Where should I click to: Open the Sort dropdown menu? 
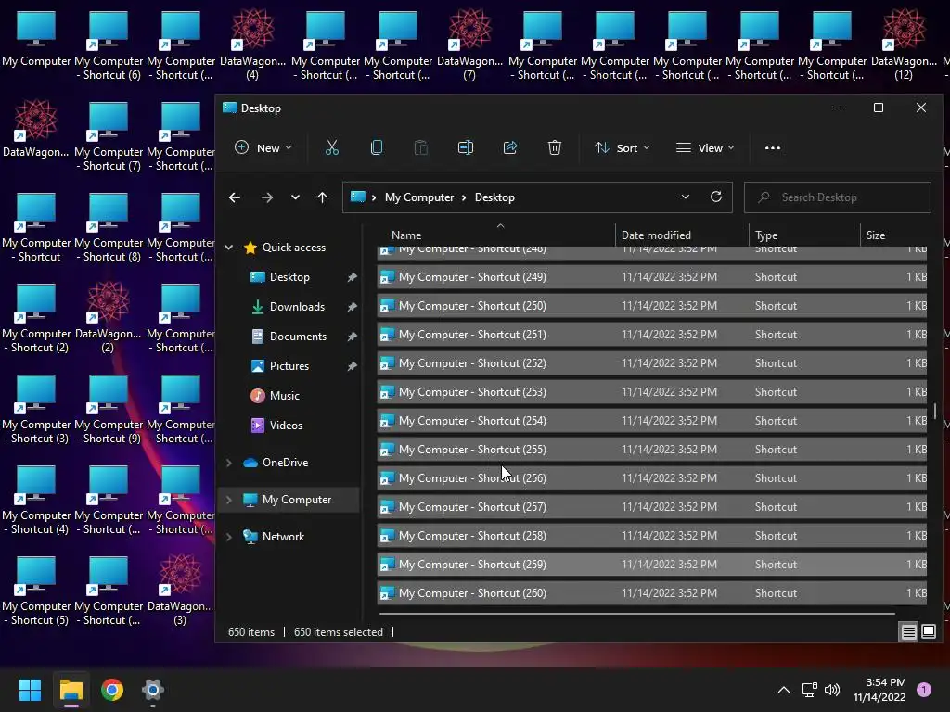click(x=622, y=147)
